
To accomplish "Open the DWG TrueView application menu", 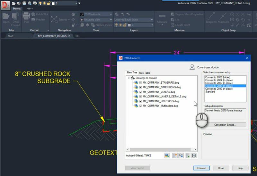I will pyautogui.click(x=5, y=5).
